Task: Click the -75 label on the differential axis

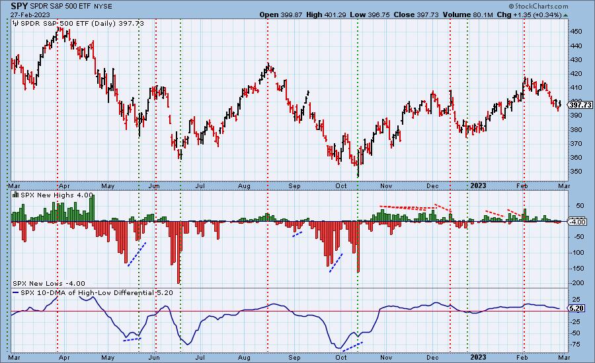Action: (576, 344)
